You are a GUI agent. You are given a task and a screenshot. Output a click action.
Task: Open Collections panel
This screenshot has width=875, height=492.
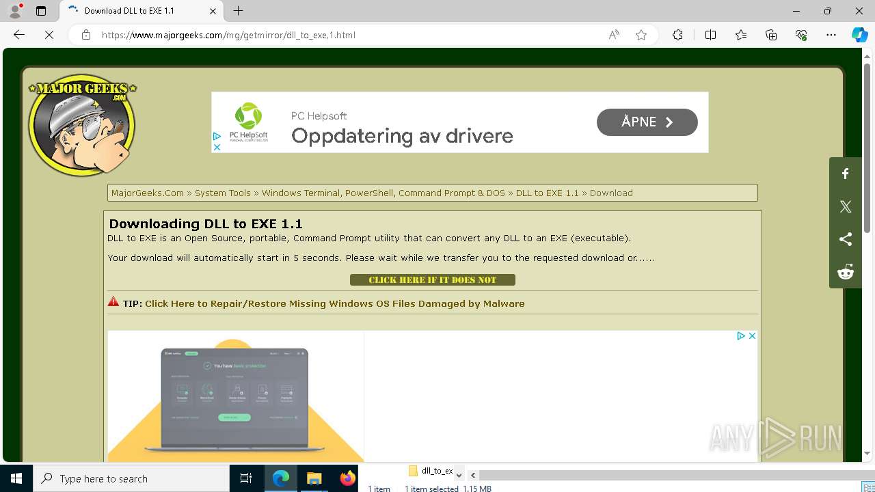tap(771, 35)
